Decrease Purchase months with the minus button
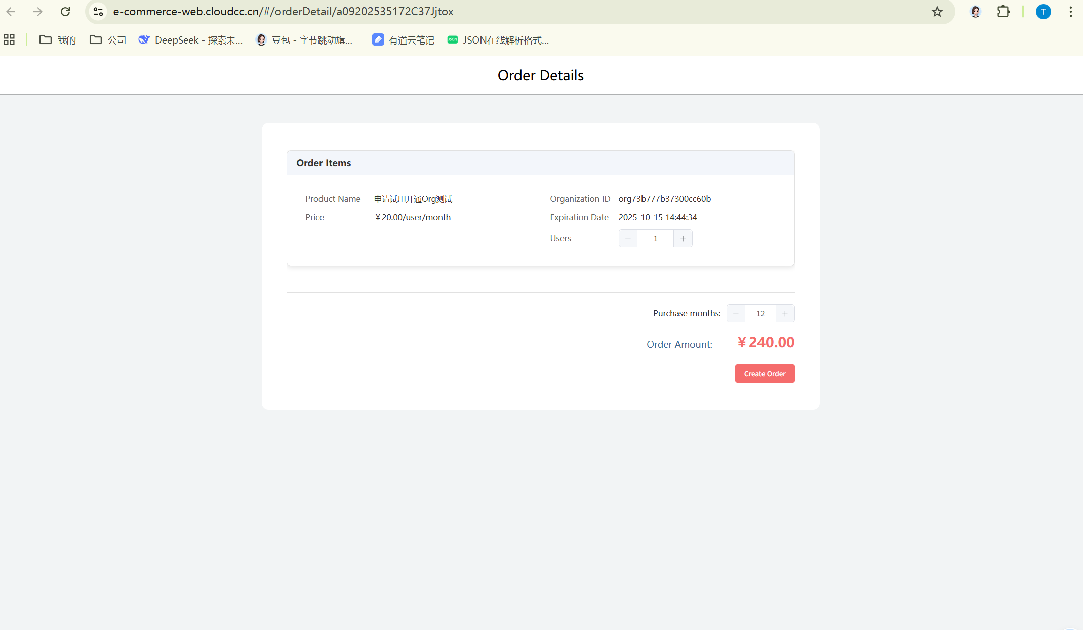The height and width of the screenshot is (630, 1083). (736, 313)
